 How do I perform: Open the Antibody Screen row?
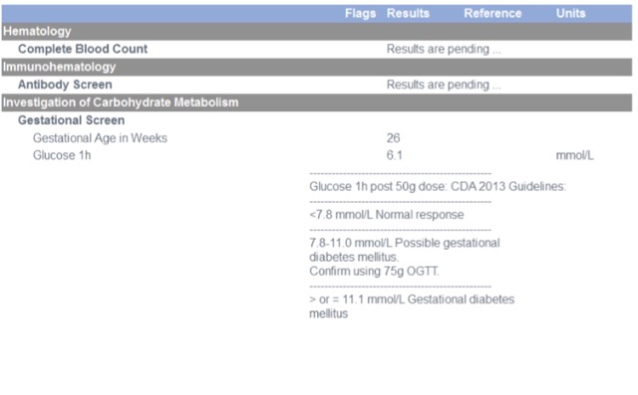(x=317, y=85)
